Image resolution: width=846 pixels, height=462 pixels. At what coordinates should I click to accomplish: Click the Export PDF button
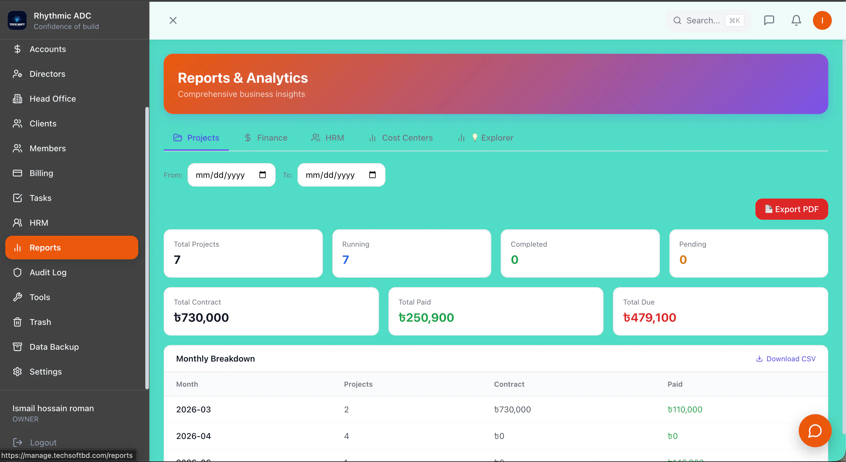pyautogui.click(x=791, y=209)
